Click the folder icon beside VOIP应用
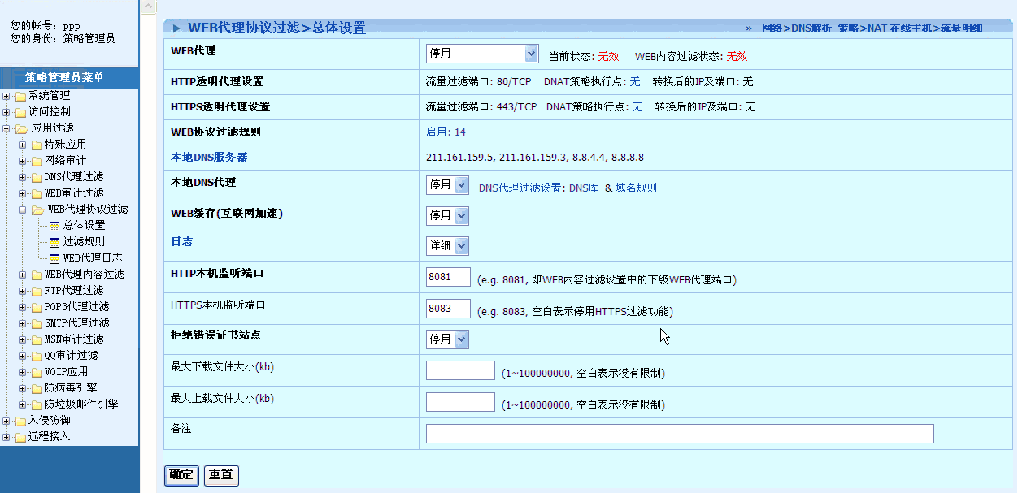 coord(37,372)
